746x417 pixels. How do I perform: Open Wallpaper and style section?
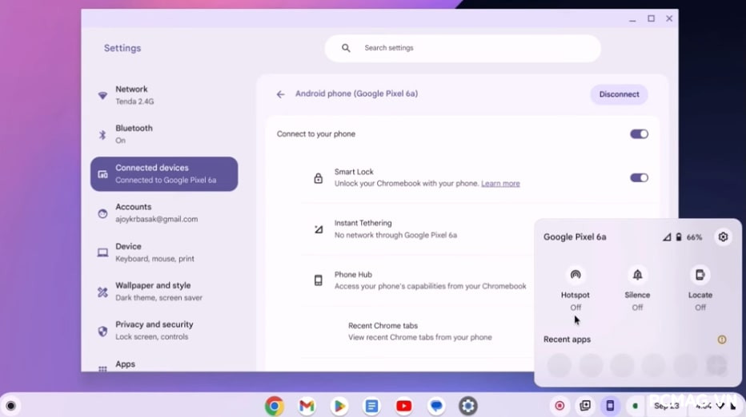[x=163, y=291]
